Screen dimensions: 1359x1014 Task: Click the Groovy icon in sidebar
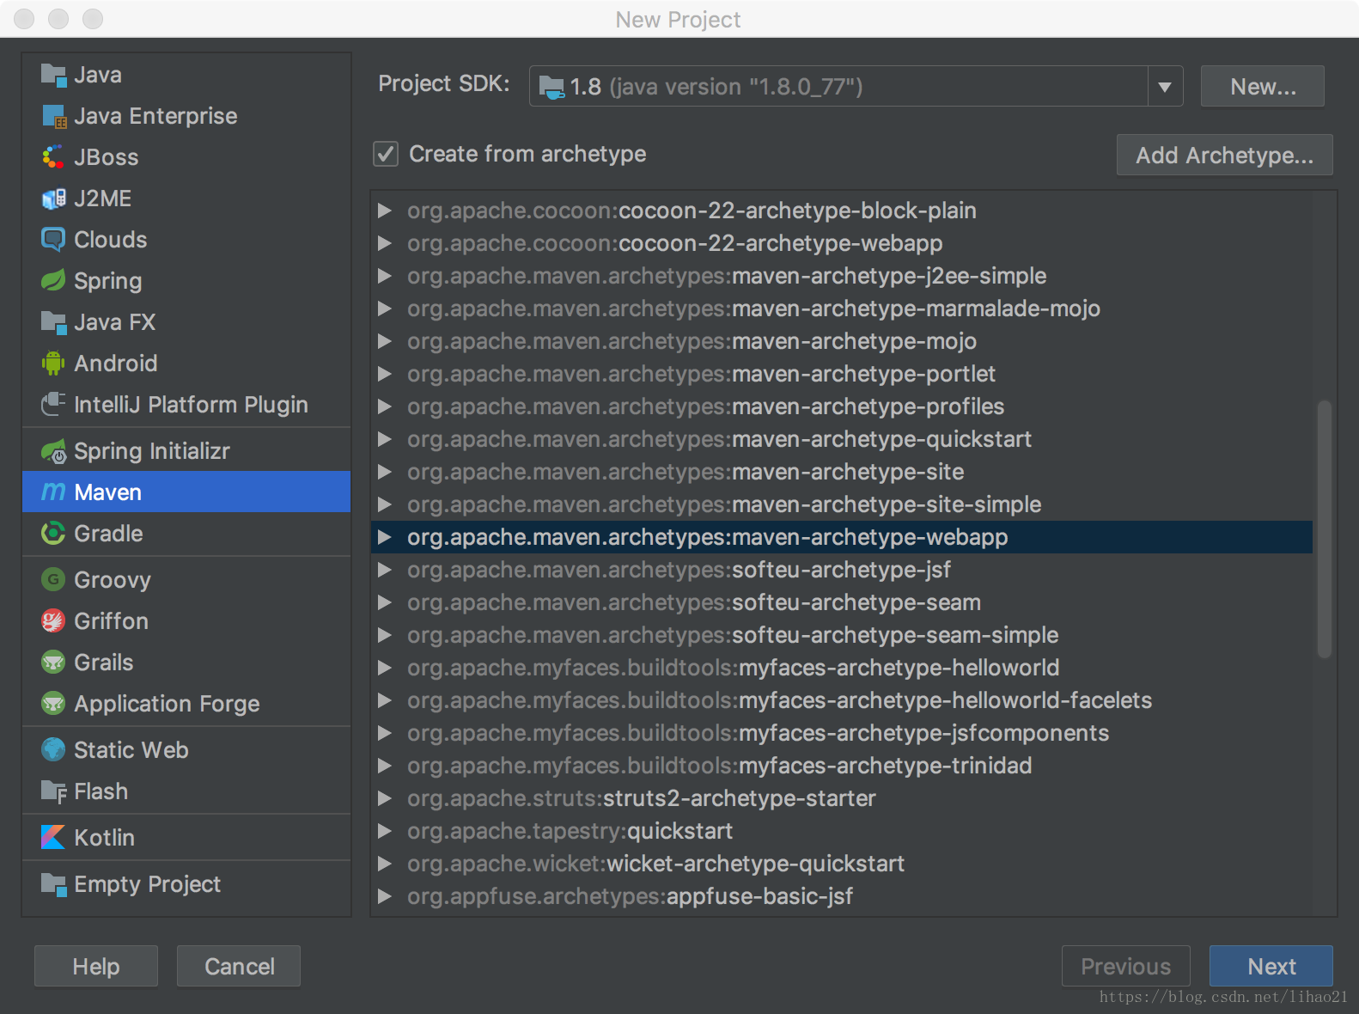pos(53,580)
